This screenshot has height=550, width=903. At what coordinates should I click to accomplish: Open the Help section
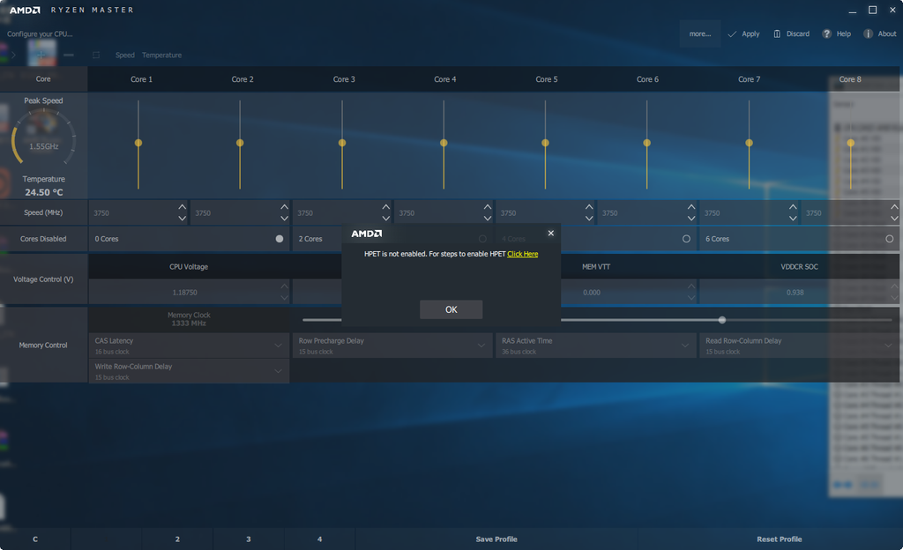[x=836, y=34]
